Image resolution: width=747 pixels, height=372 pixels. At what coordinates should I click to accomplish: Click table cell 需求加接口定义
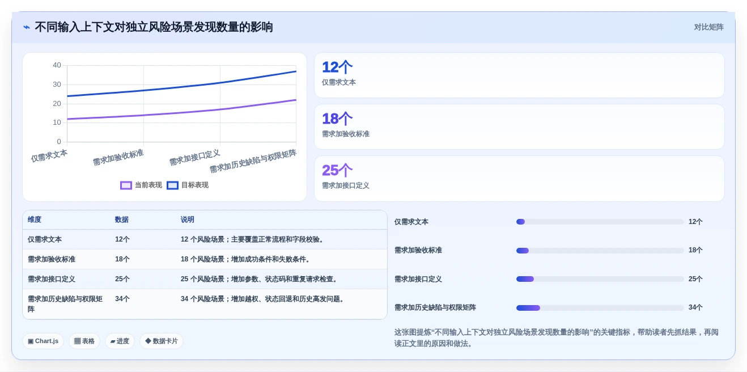[52, 280]
